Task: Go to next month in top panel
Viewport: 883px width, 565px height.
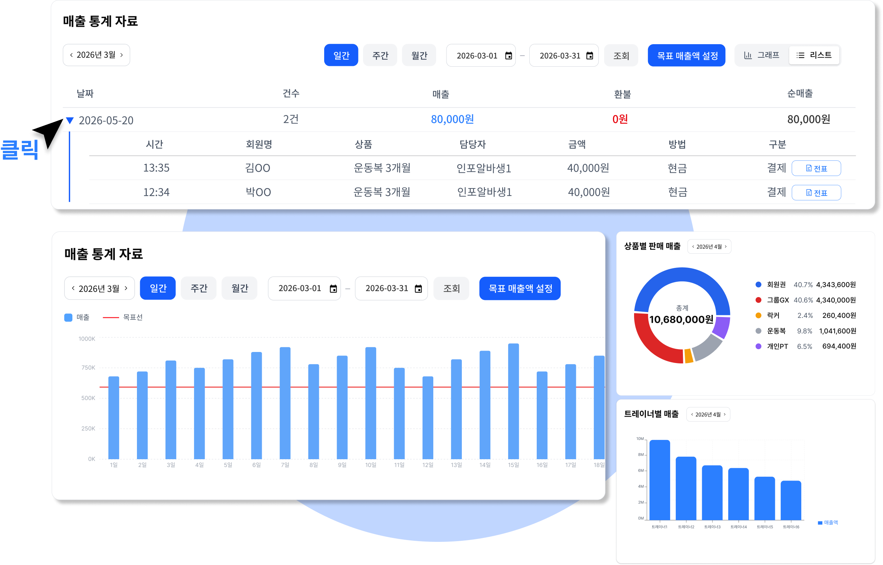Action: click(122, 55)
